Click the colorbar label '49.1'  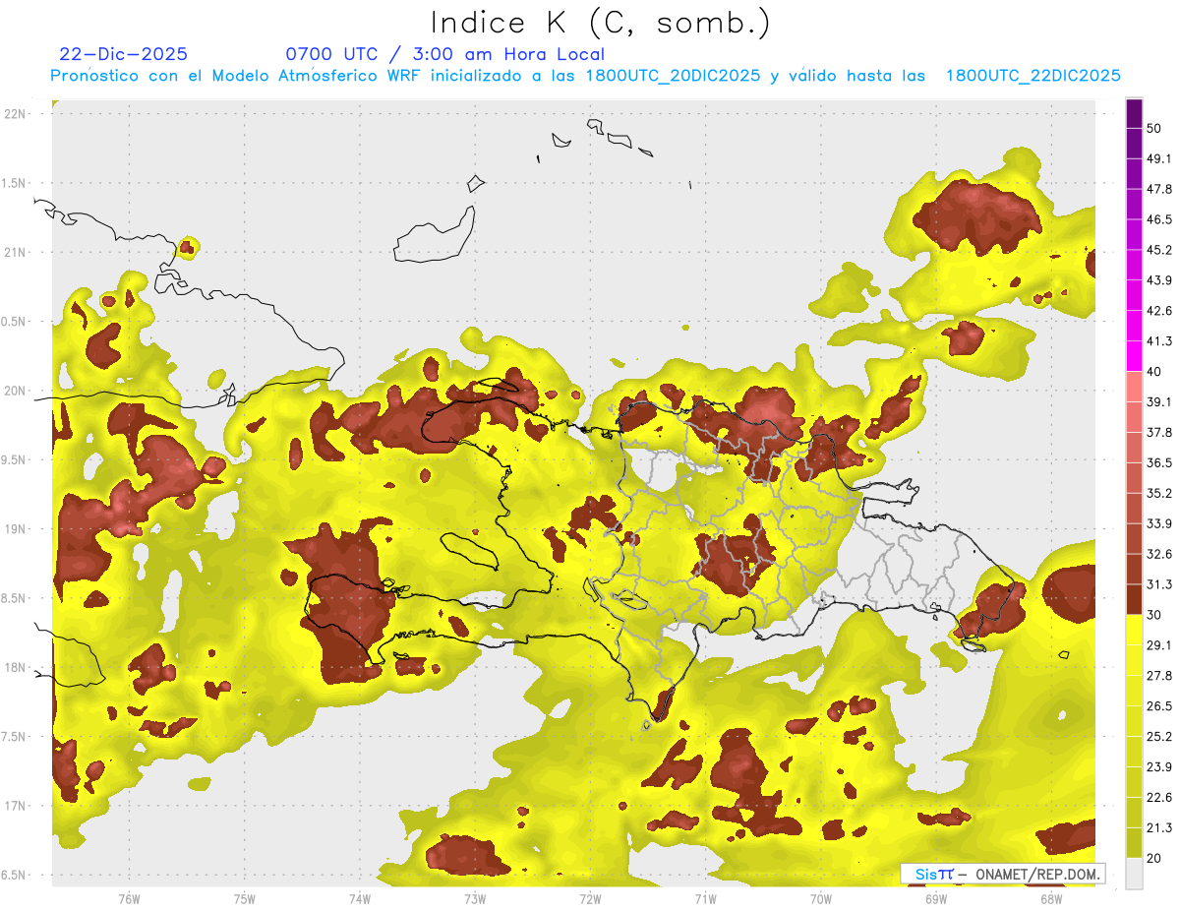coord(1159,158)
